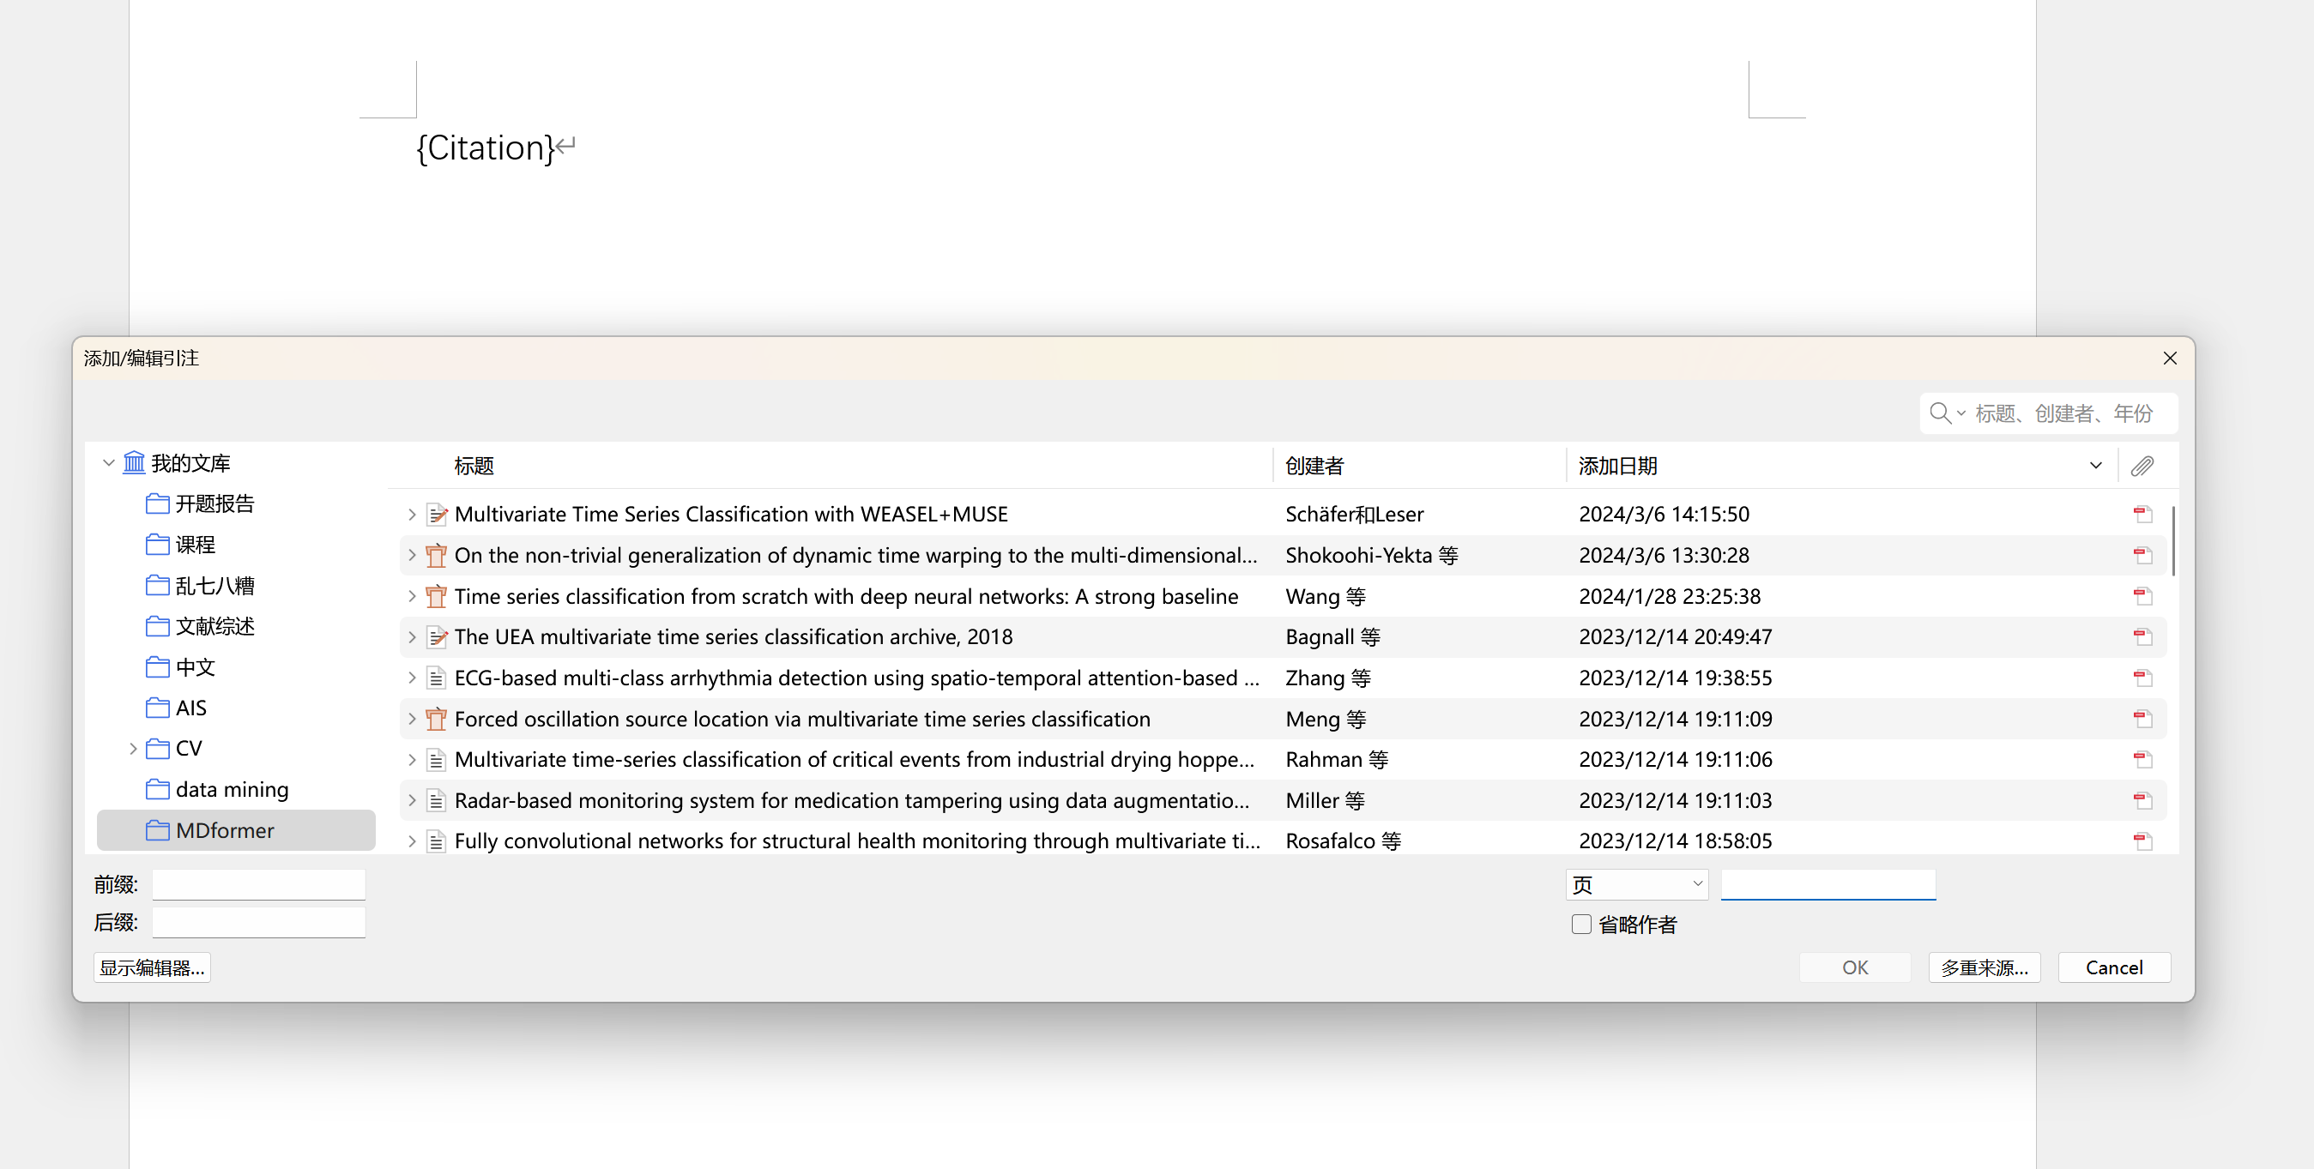Click the item list vertical scrollbar
This screenshot has width=2314, height=1169.
(2172, 541)
